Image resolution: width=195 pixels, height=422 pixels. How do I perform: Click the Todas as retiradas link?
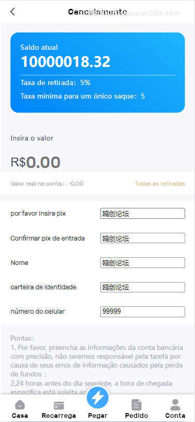click(x=160, y=184)
